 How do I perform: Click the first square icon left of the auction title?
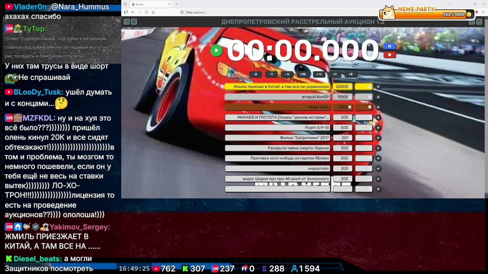tap(127, 22)
